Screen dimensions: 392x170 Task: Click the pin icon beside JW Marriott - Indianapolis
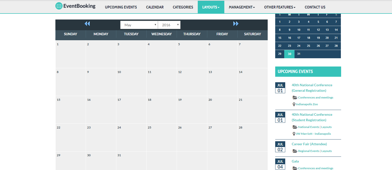(x=294, y=134)
